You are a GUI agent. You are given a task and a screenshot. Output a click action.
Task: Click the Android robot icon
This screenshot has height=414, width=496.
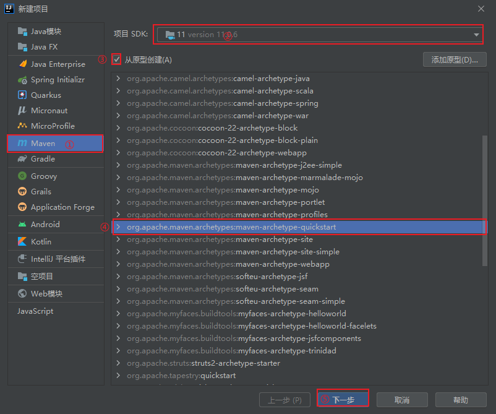click(22, 224)
